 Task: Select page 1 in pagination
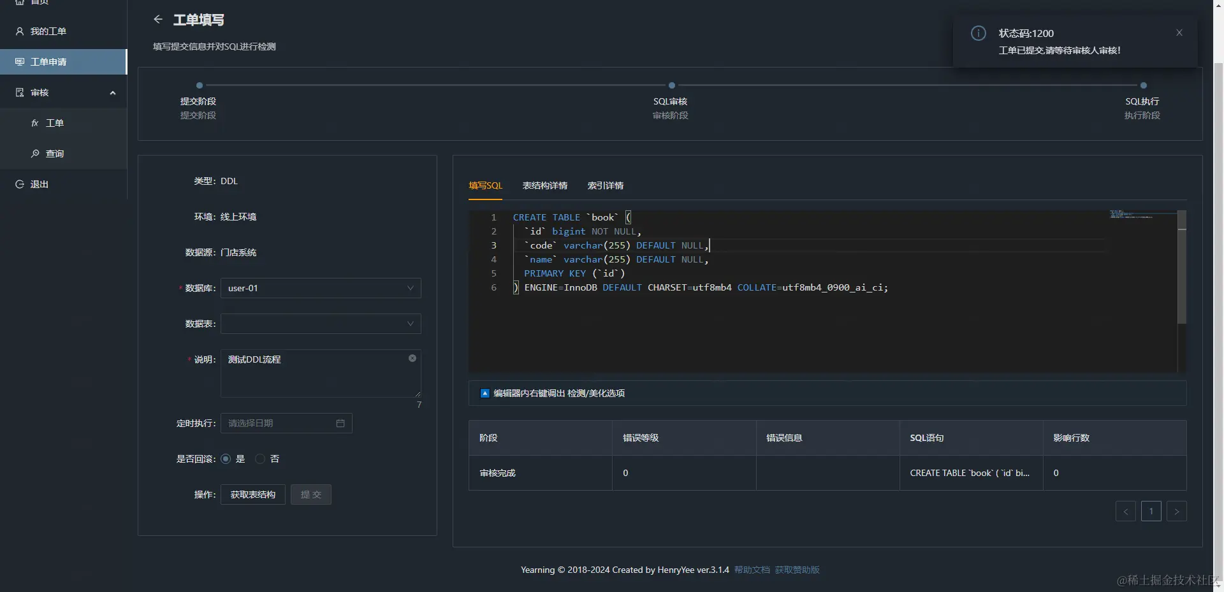[1151, 511]
